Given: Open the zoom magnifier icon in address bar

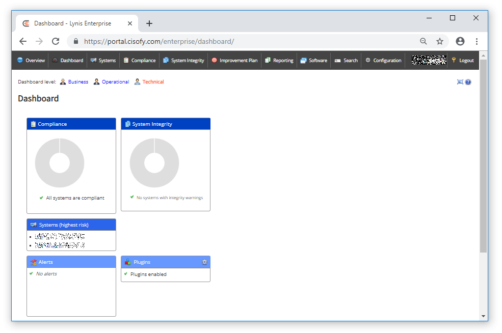Looking at the screenshot, I should coord(423,41).
